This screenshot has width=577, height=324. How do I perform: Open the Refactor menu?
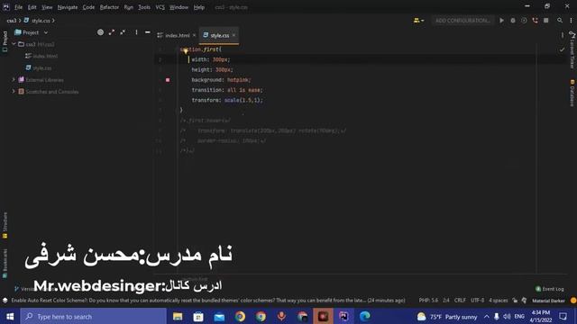point(109,7)
